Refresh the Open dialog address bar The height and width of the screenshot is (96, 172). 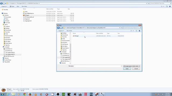click(x=122, y=28)
